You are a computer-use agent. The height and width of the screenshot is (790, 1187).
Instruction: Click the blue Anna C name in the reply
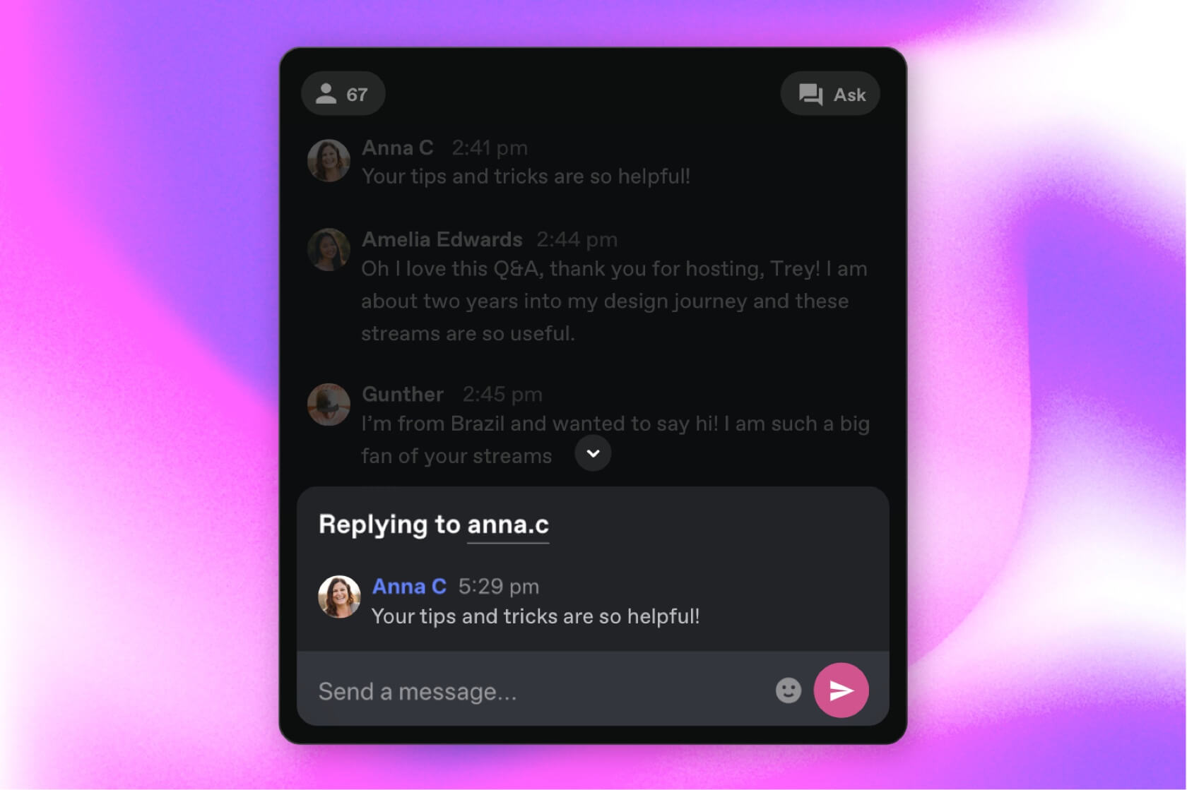pos(409,587)
